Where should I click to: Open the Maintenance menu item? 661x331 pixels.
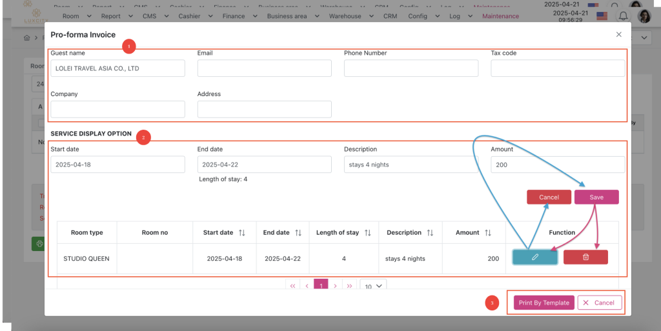500,16
